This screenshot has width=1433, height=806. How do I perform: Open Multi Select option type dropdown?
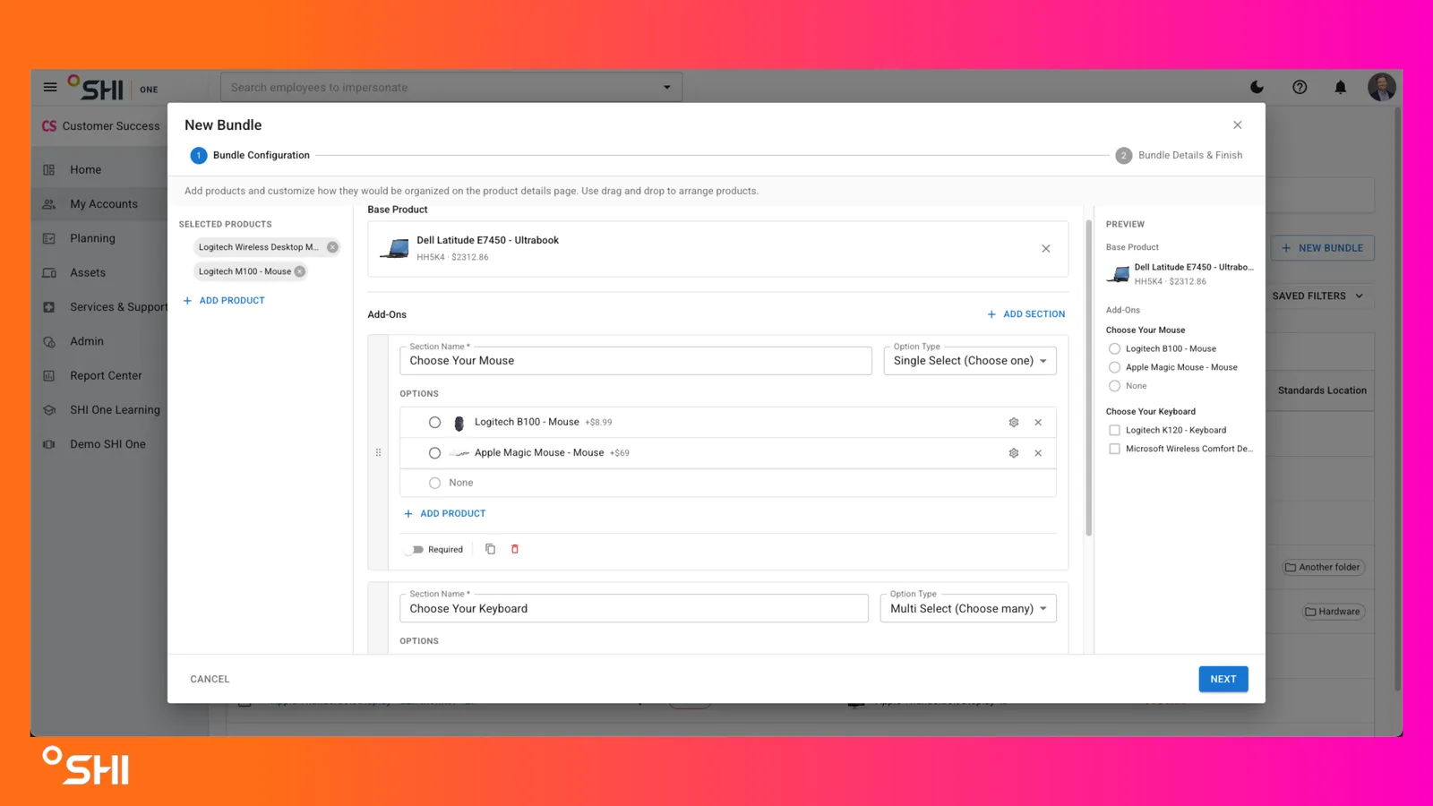coord(968,608)
